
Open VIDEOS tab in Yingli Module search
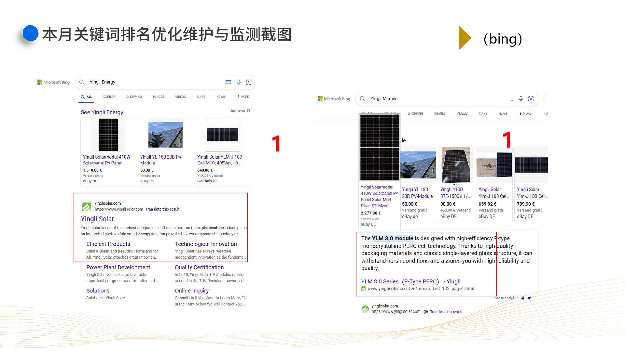[462, 114]
